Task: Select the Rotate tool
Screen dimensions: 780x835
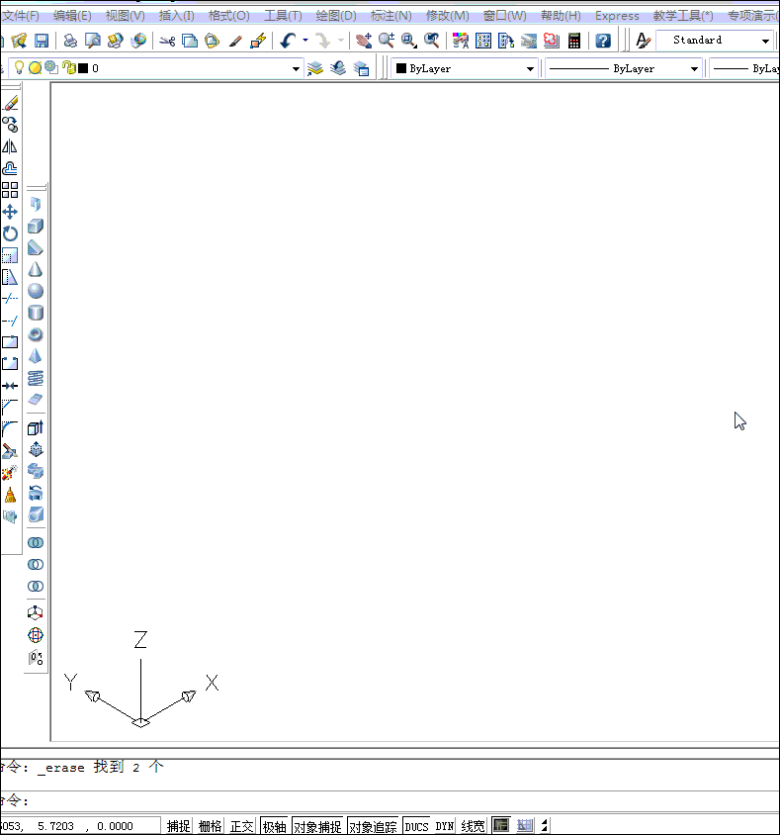Action: click(10, 233)
